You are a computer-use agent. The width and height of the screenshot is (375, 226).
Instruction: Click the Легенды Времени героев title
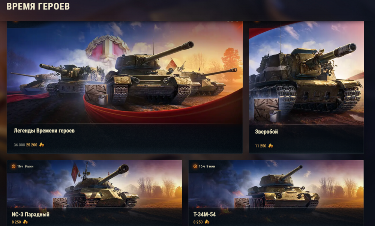pyautogui.click(x=44, y=131)
